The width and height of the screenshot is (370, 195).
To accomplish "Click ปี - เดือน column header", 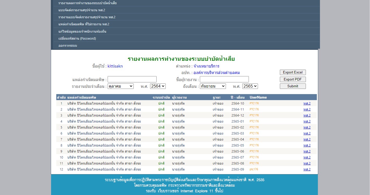I will 238,97.
